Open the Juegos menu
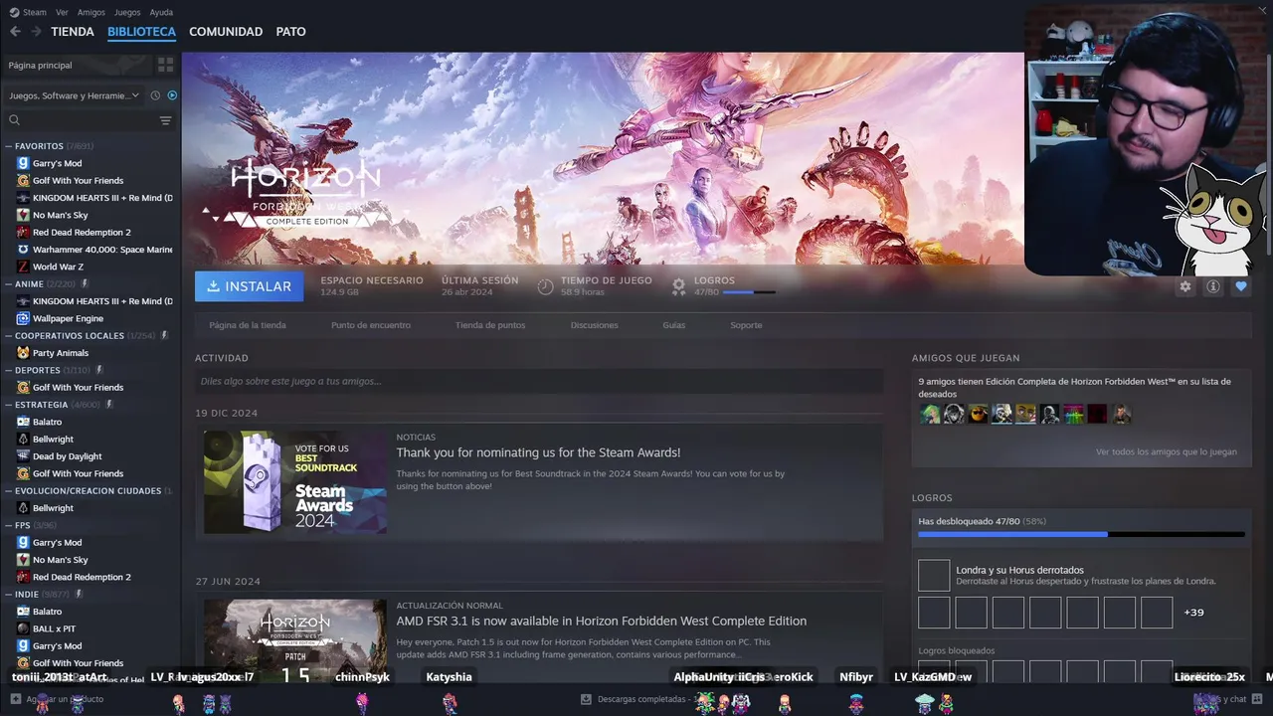 pyautogui.click(x=127, y=13)
